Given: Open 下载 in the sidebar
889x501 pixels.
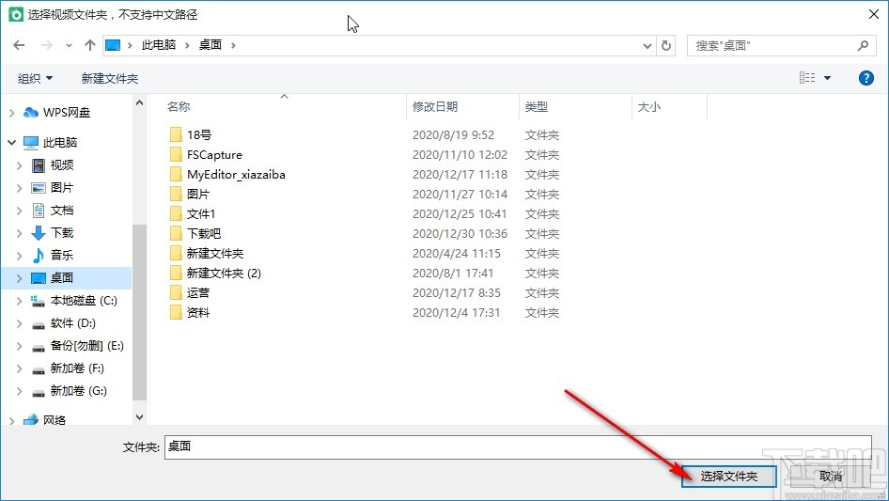Looking at the screenshot, I should [62, 232].
